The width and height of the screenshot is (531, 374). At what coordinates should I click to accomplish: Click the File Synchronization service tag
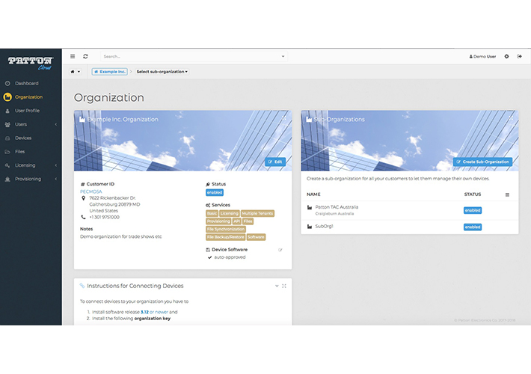(x=226, y=229)
